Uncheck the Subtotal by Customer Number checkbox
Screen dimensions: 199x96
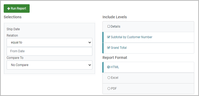(x=108, y=37)
